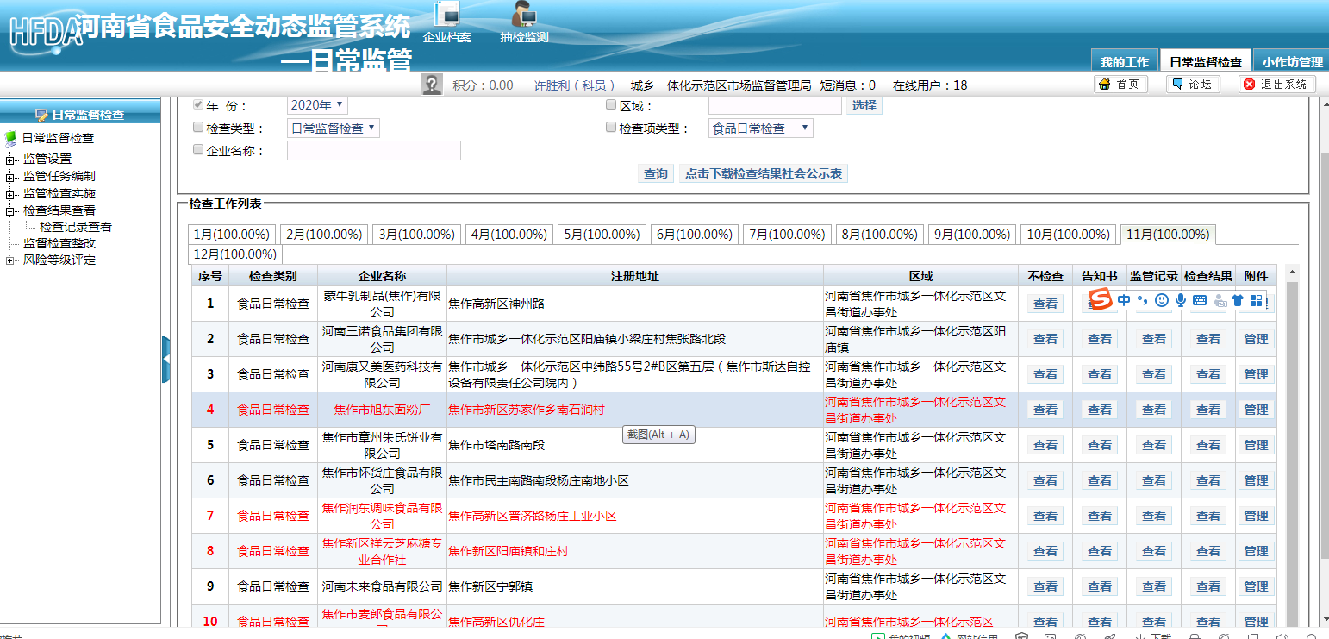Click the 注册地址 column header
This screenshot has width=1329, height=639.
[635, 276]
